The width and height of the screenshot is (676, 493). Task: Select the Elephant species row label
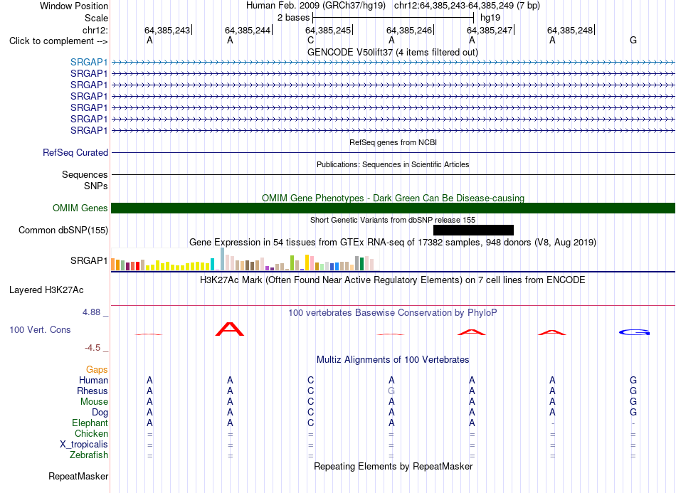pyautogui.click(x=90, y=423)
